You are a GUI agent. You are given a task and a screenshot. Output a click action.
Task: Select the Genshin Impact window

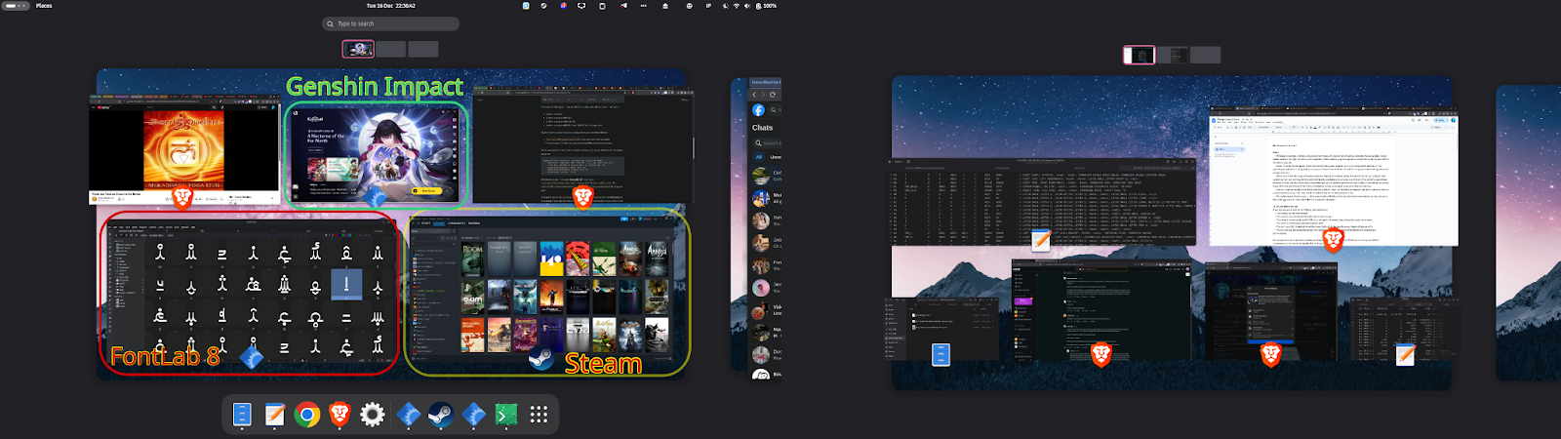[375, 151]
